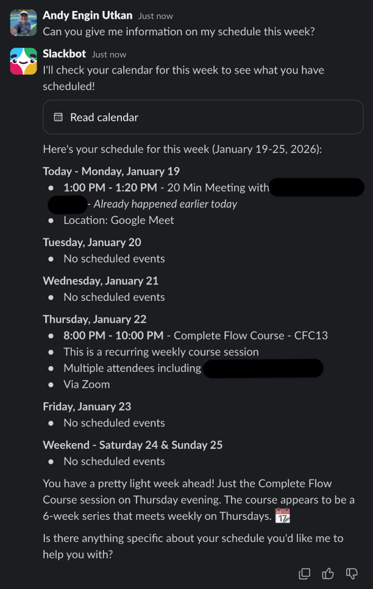The image size is (373, 589).
Task: Click the timestamp on Andy's message
Action: click(155, 16)
